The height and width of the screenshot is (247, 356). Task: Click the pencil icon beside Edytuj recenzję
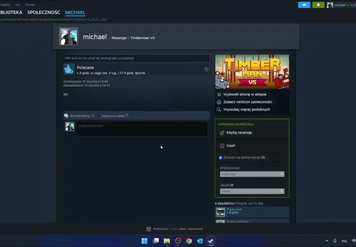[222, 133]
